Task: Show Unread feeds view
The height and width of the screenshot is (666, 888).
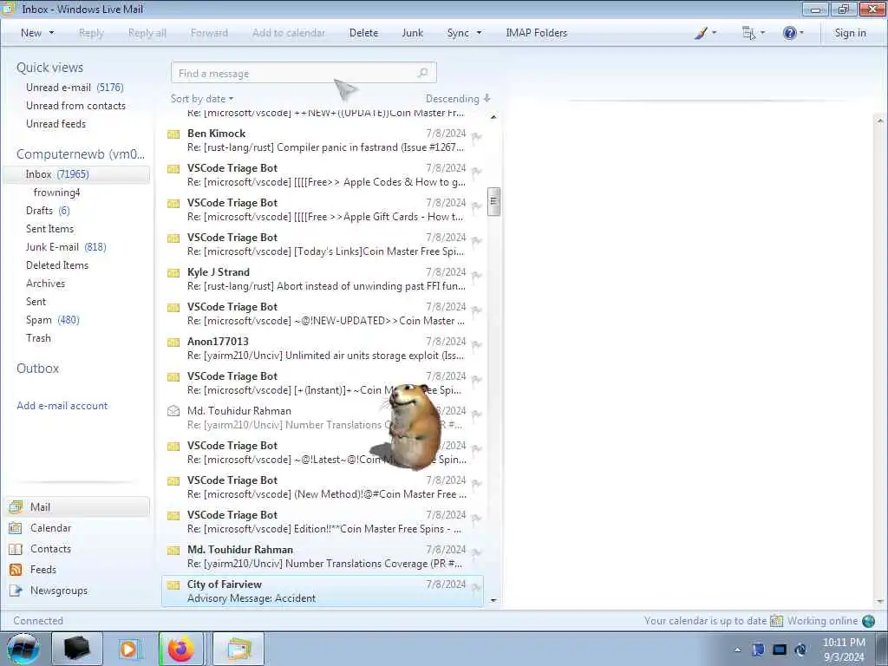Action: pos(56,123)
